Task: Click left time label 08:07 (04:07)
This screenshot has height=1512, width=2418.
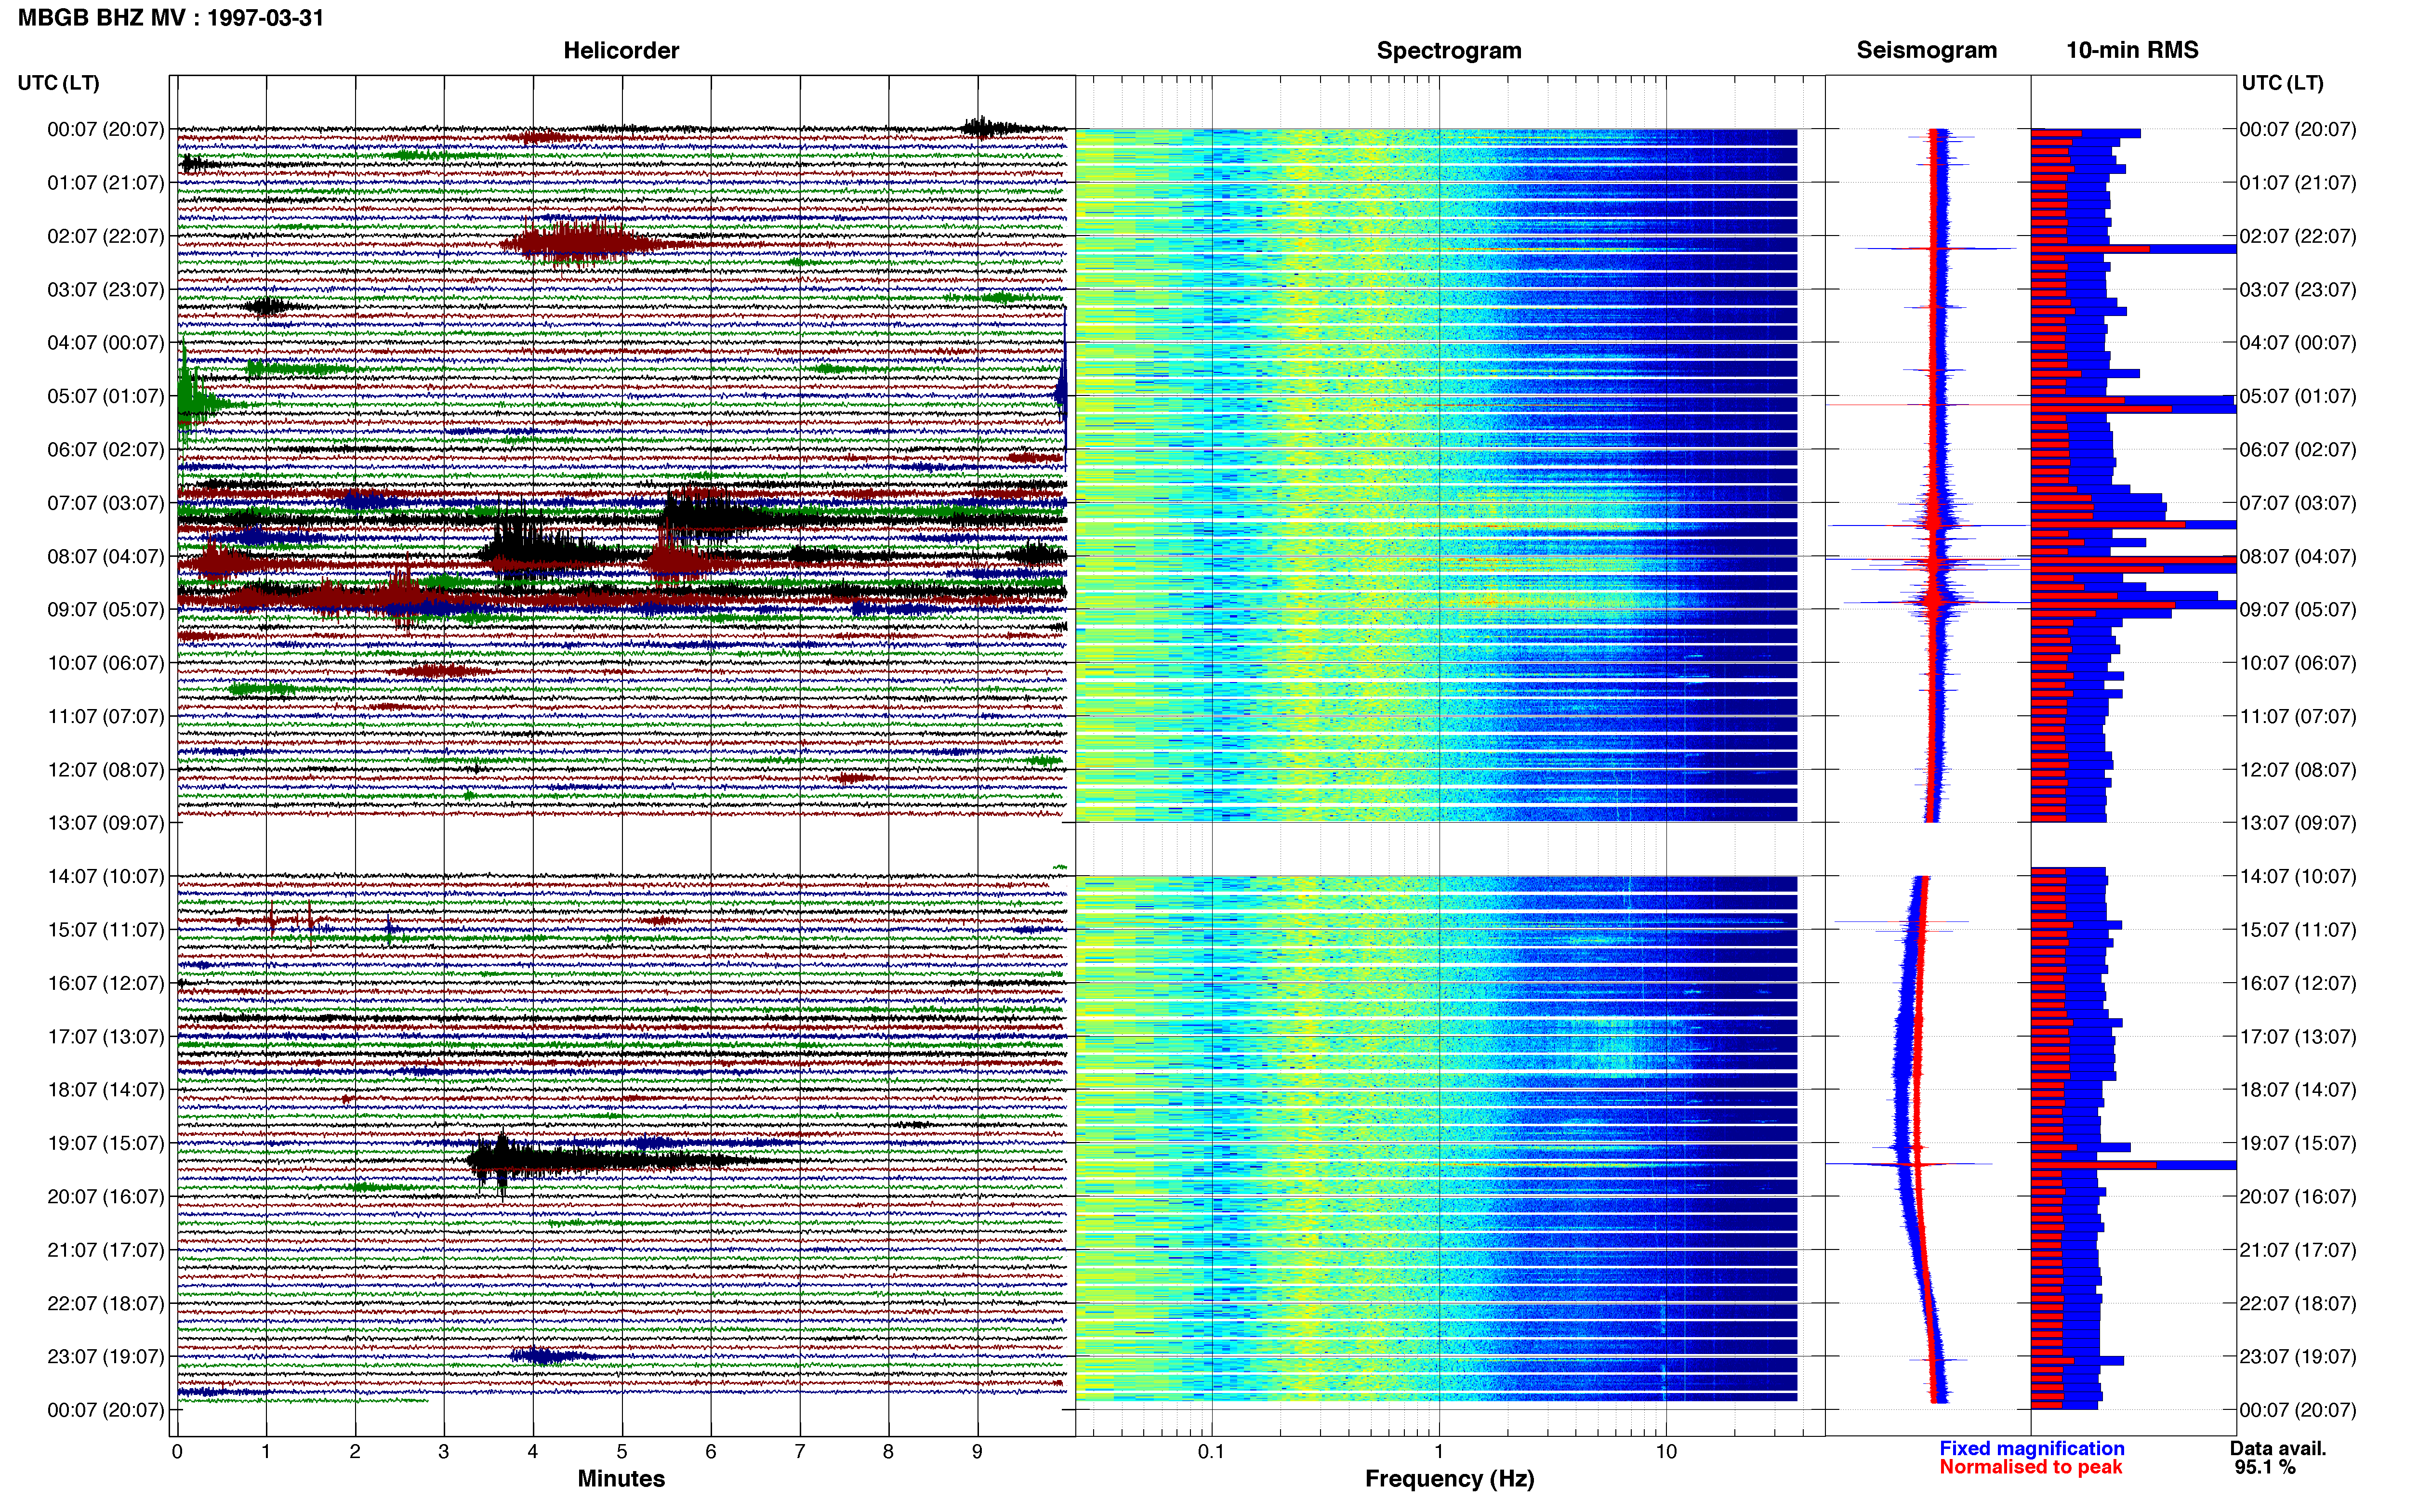Action: (105, 556)
